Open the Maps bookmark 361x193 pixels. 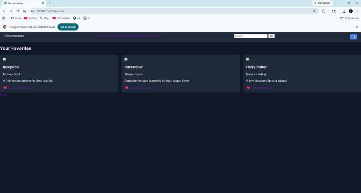pos(44,18)
